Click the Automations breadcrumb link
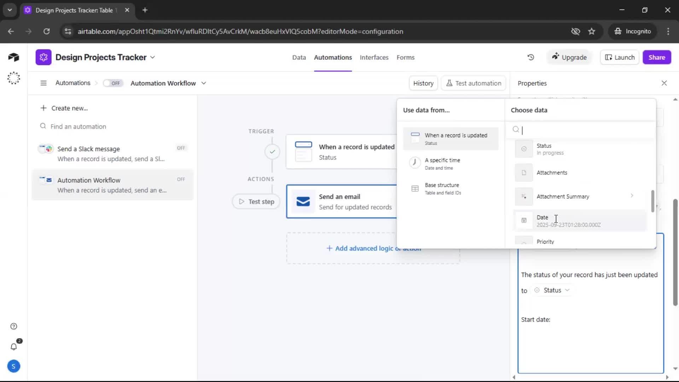679x382 pixels. pyautogui.click(x=73, y=83)
